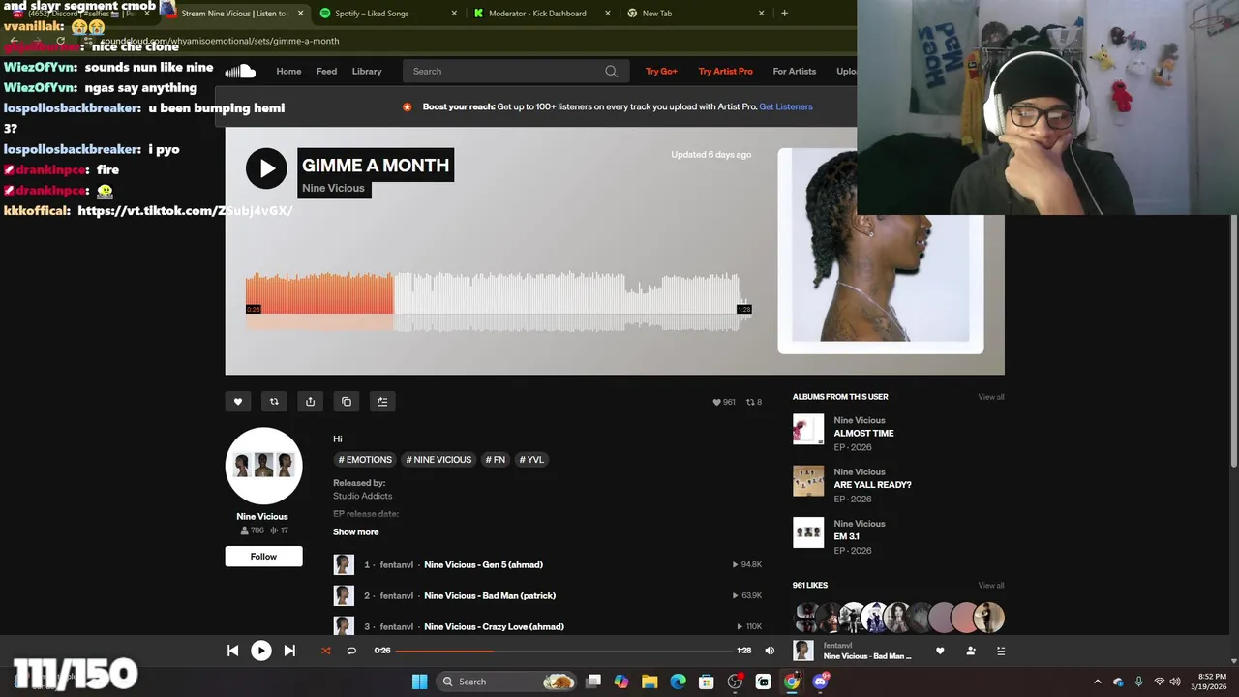Open the For Artists menu item
The width and height of the screenshot is (1239, 697).
795,71
